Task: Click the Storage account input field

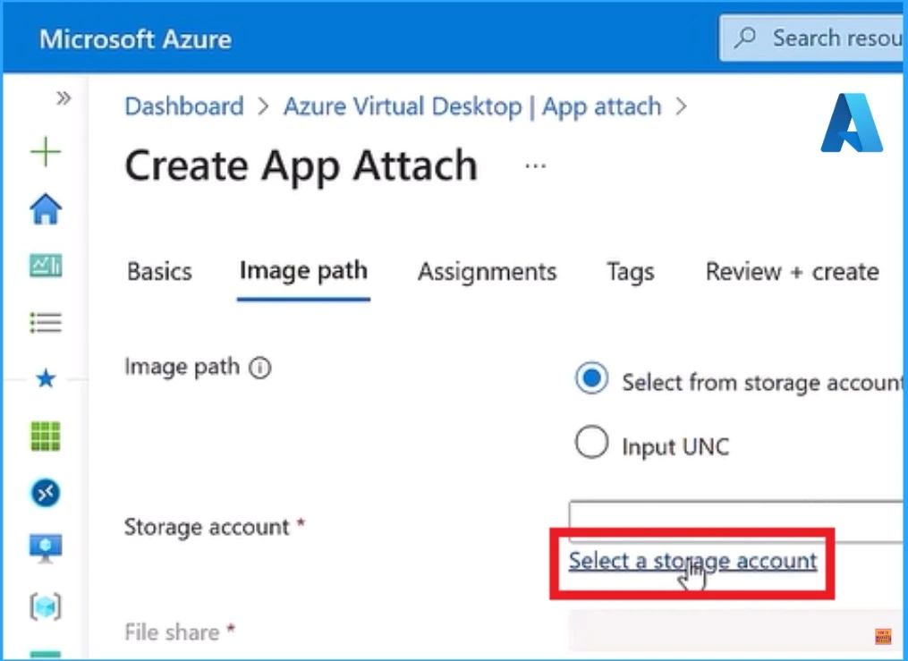Action: pos(736,521)
